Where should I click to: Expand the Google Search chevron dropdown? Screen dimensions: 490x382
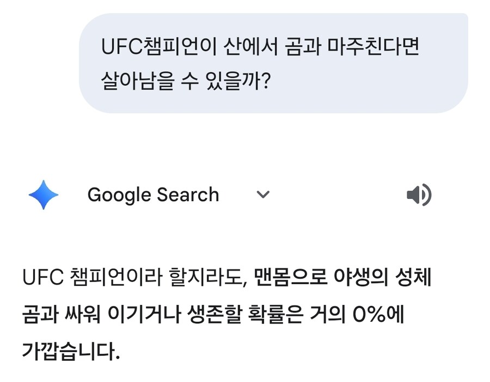click(263, 195)
